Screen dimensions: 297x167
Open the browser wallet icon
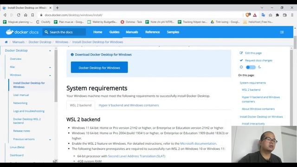284,15
